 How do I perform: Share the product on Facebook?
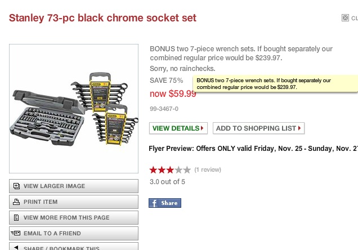pyautogui.click(x=165, y=203)
